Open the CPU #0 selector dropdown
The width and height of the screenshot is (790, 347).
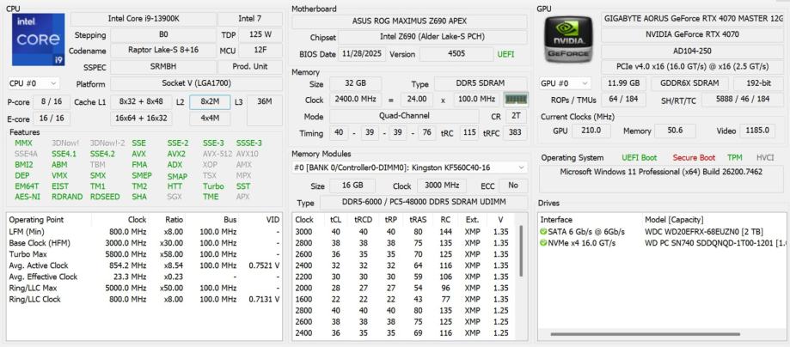point(34,83)
